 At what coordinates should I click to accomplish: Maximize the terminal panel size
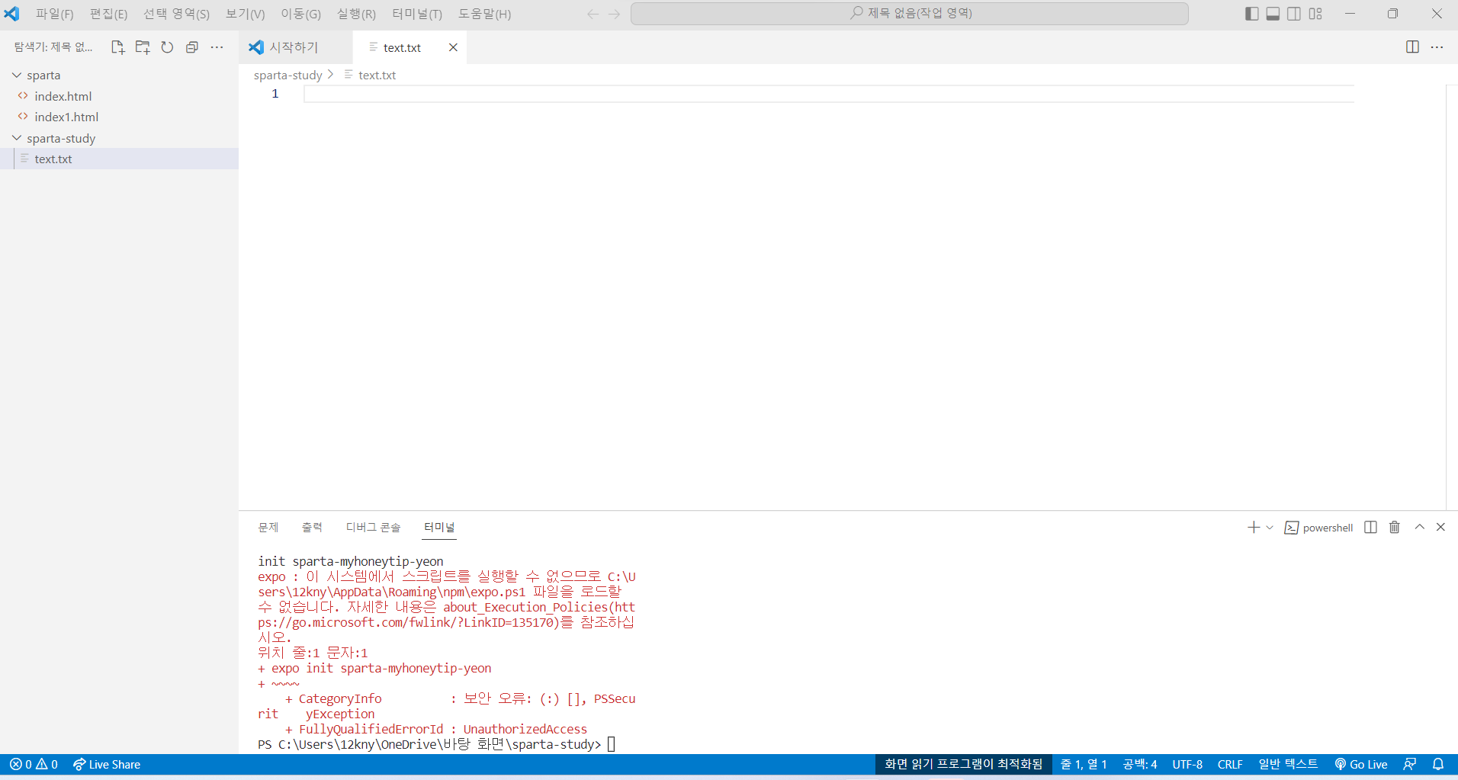point(1420,527)
